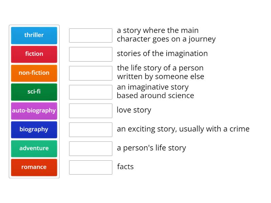Click the 'stories of the imagination' text
271x203 pixels.
pos(162,53)
